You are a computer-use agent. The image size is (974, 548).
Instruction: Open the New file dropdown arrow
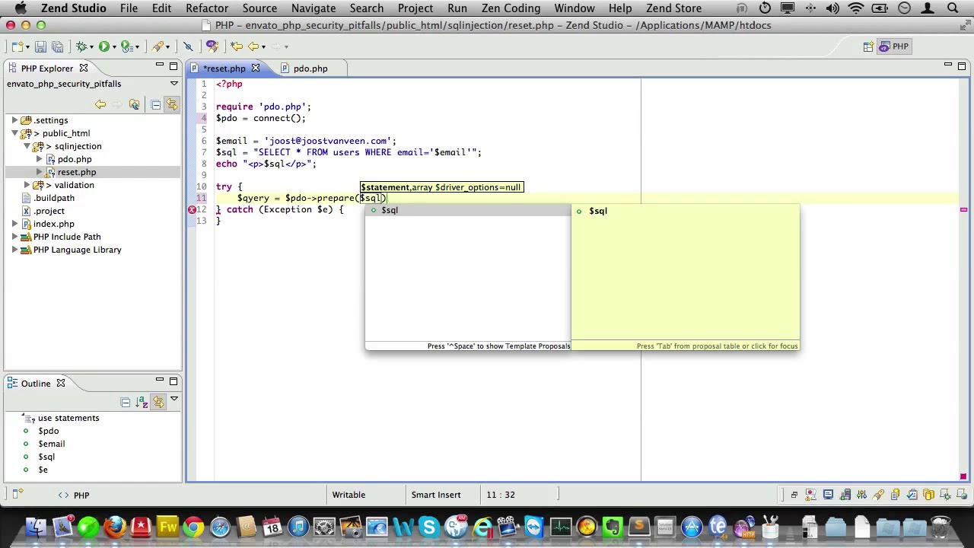click(x=27, y=47)
